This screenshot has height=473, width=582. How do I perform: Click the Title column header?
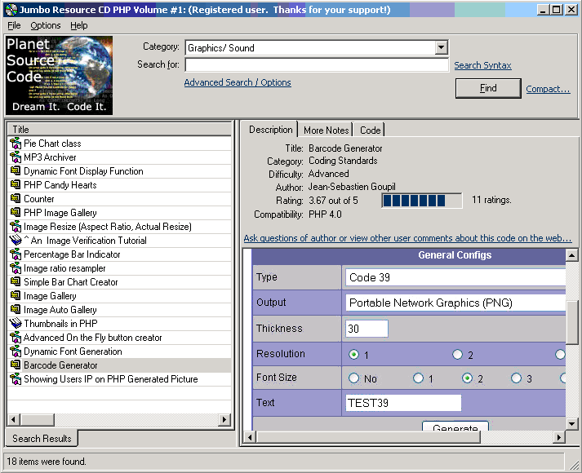119,130
